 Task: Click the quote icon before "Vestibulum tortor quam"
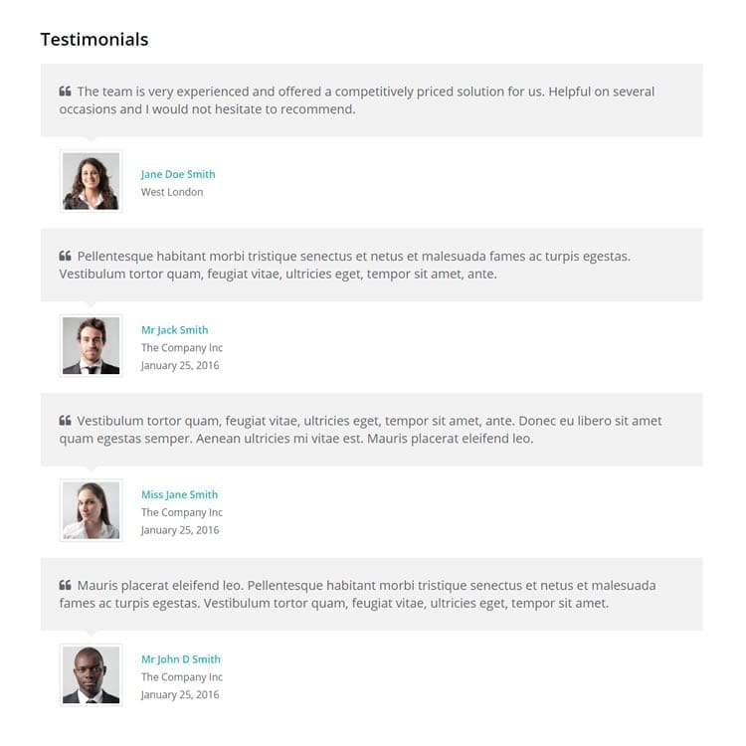tap(66, 420)
